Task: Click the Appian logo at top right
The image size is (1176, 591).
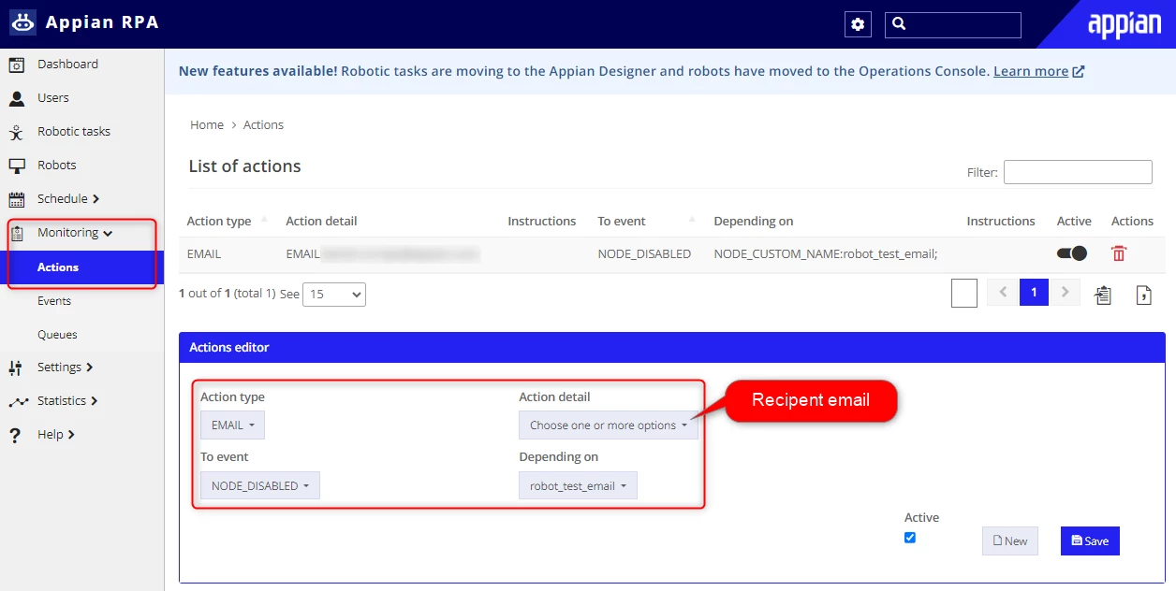Action: [1124, 24]
